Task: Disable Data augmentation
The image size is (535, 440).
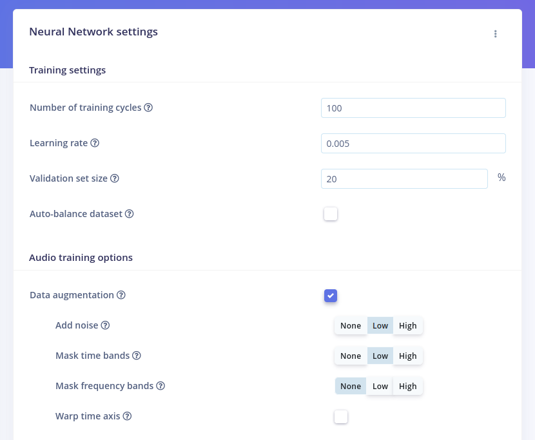Action: point(331,296)
